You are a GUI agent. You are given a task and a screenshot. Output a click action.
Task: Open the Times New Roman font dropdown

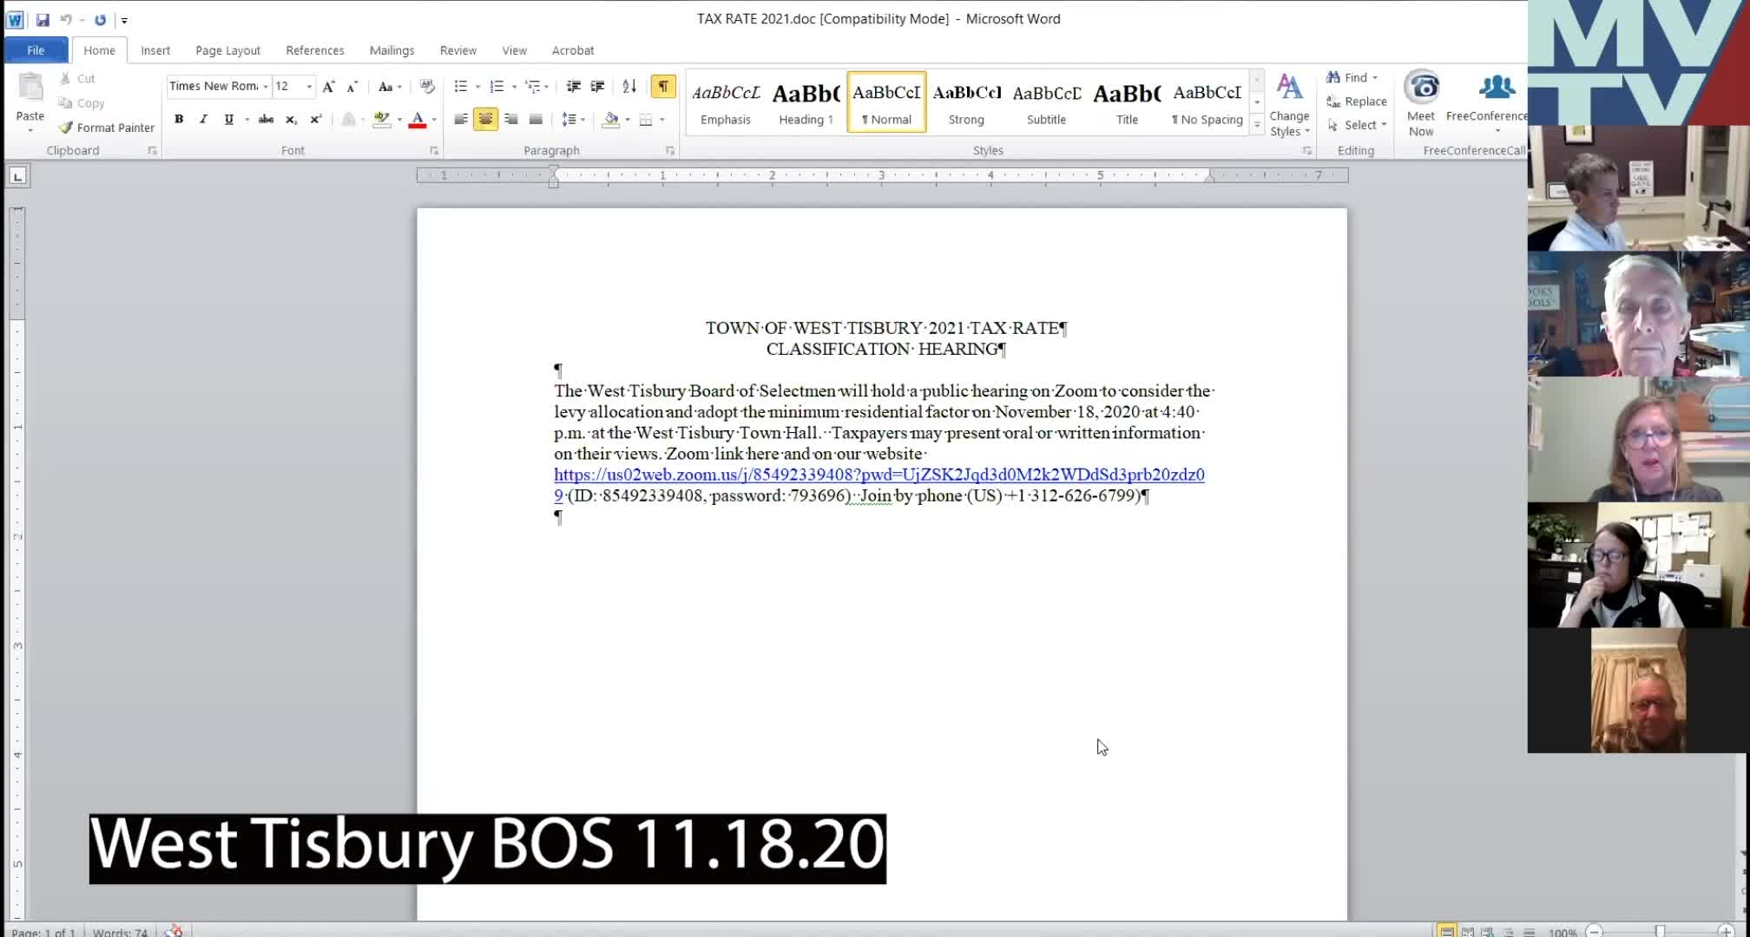pos(266,86)
